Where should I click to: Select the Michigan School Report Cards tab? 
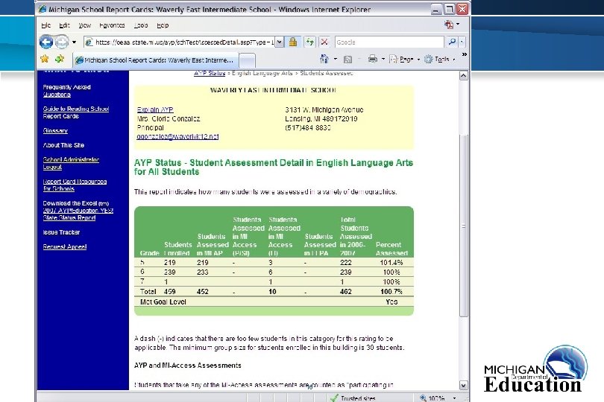[x=156, y=60]
